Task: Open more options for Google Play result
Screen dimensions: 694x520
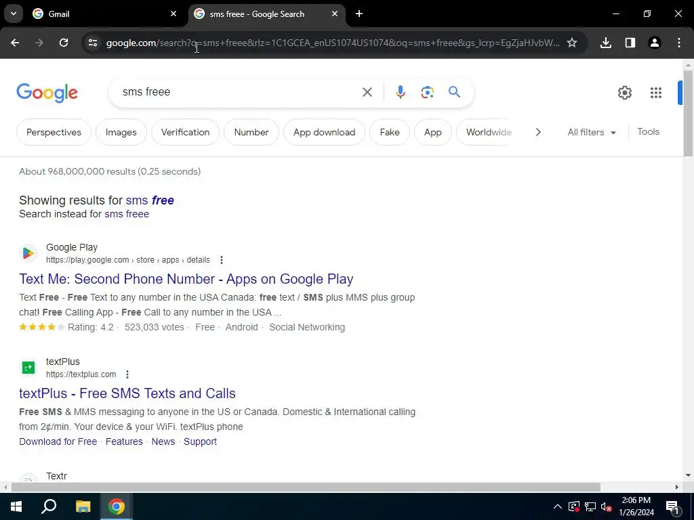Action: (222, 260)
